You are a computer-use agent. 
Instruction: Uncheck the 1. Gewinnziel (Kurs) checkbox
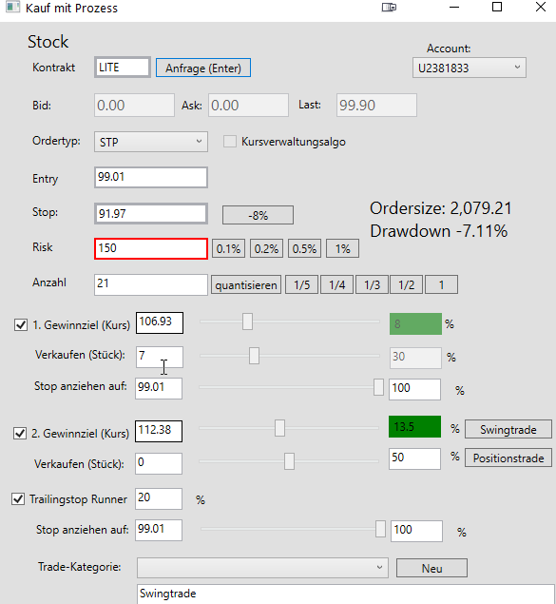click(21, 324)
